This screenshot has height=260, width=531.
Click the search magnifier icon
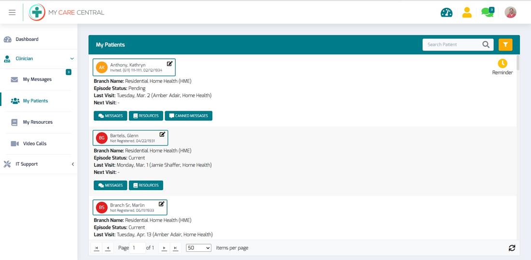point(486,45)
